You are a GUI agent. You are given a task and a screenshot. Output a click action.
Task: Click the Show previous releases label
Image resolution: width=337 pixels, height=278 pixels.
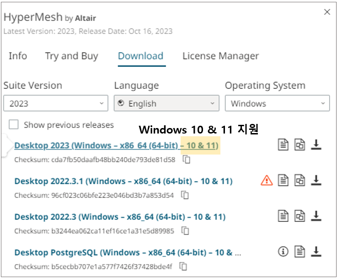pos(69,125)
